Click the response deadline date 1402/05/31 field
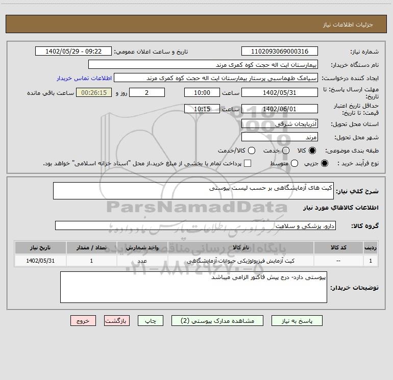The image size is (393, 380). 280,92
